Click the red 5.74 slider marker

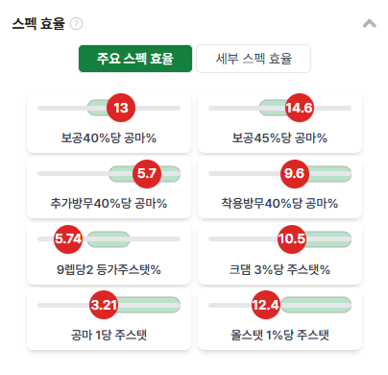(68, 239)
